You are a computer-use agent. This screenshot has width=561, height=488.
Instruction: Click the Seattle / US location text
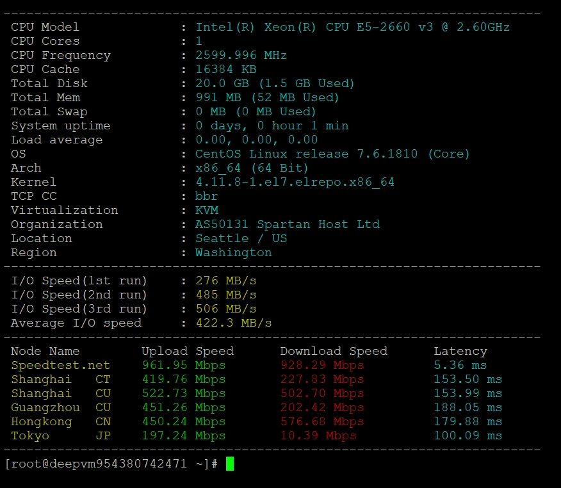tap(241, 239)
